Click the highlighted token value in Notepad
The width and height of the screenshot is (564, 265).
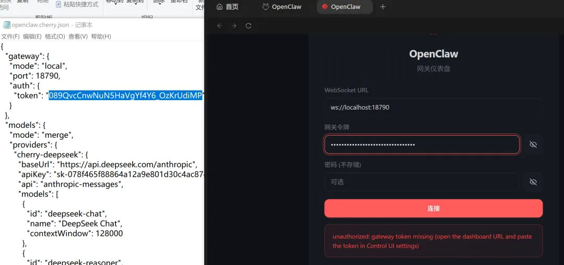click(125, 95)
